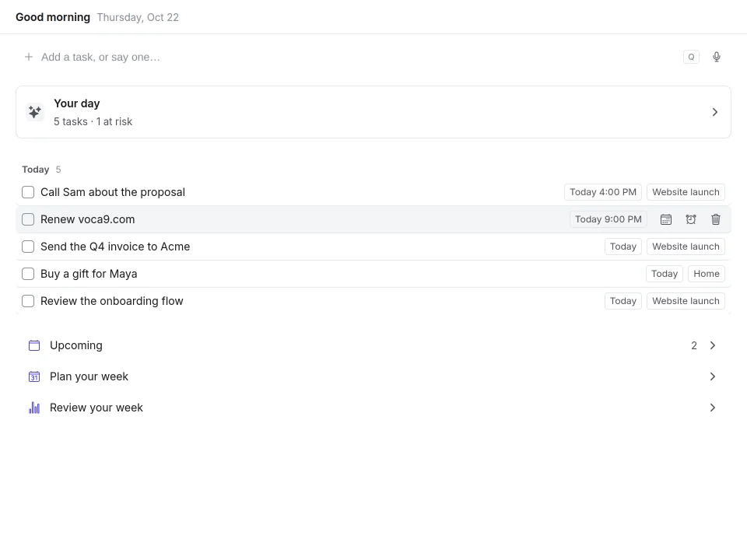Viewport: 747px width, 560px height.
Task: Click Today tag on Review onboarding flow row
Action: pos(623,301)
